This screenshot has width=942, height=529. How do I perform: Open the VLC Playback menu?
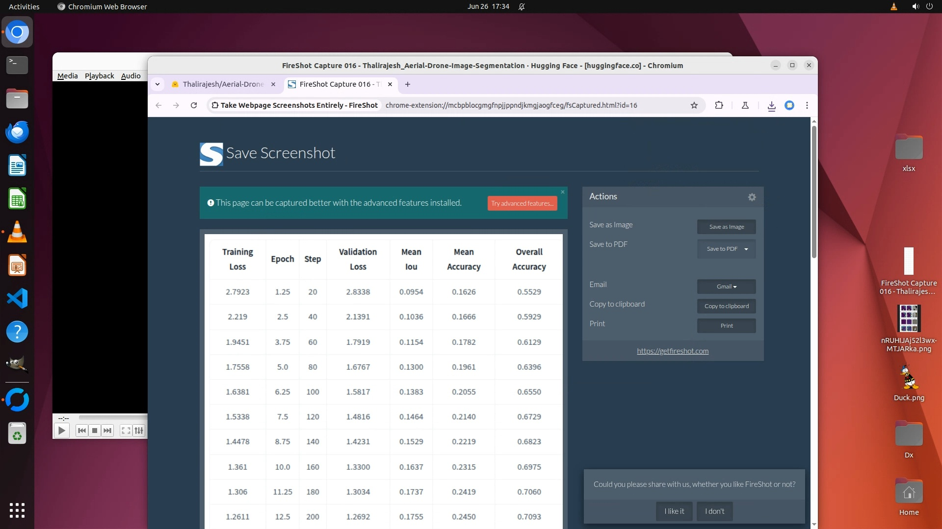tap(99, 76)
